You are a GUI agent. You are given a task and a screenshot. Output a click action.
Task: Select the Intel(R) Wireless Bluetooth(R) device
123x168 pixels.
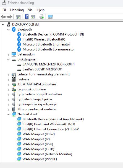[44, 39]
